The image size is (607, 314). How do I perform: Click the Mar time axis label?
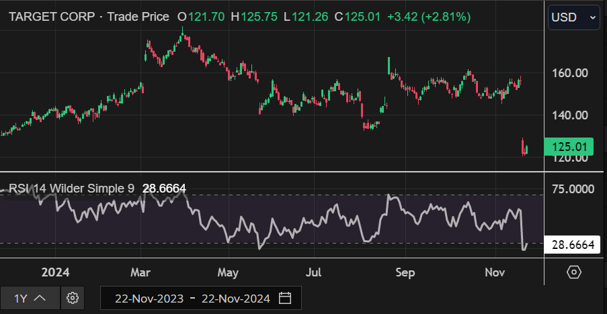click(x=140, y=272)
